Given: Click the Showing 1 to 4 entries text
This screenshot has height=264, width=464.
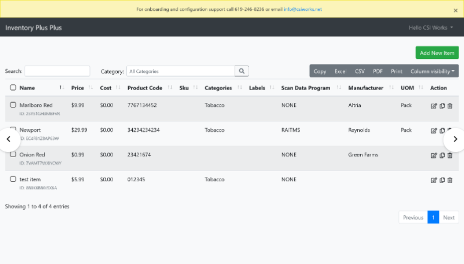Looking at the screenshot, I should [x=37, y=206].
